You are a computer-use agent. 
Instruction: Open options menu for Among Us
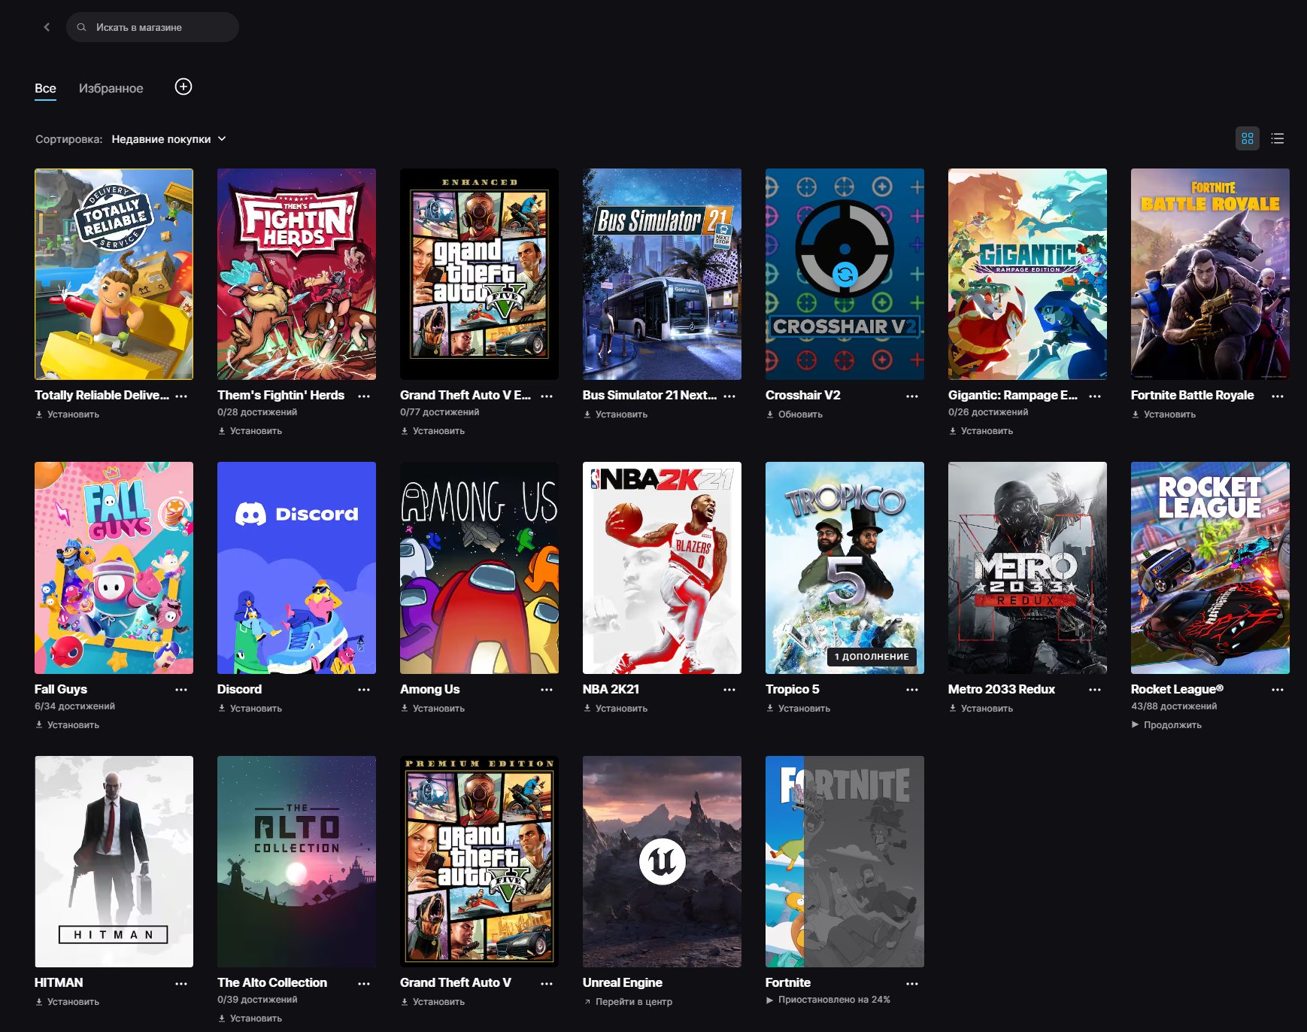[x=547, y=690]
